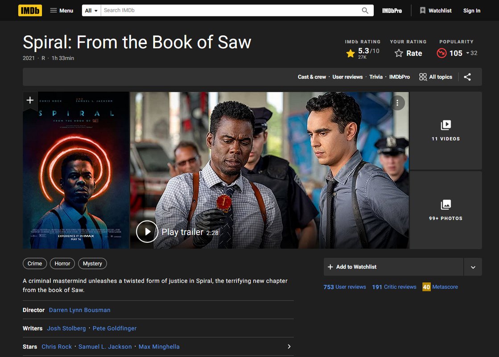
Task: Open star Samuel L. Jackson
Action: coord(105,346)
